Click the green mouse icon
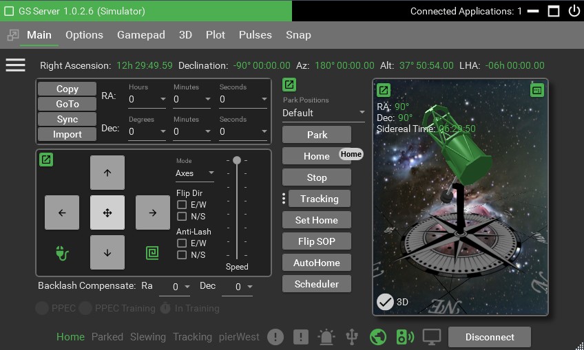This screenshot has height=350, width=584. click(x=62, y=253)
